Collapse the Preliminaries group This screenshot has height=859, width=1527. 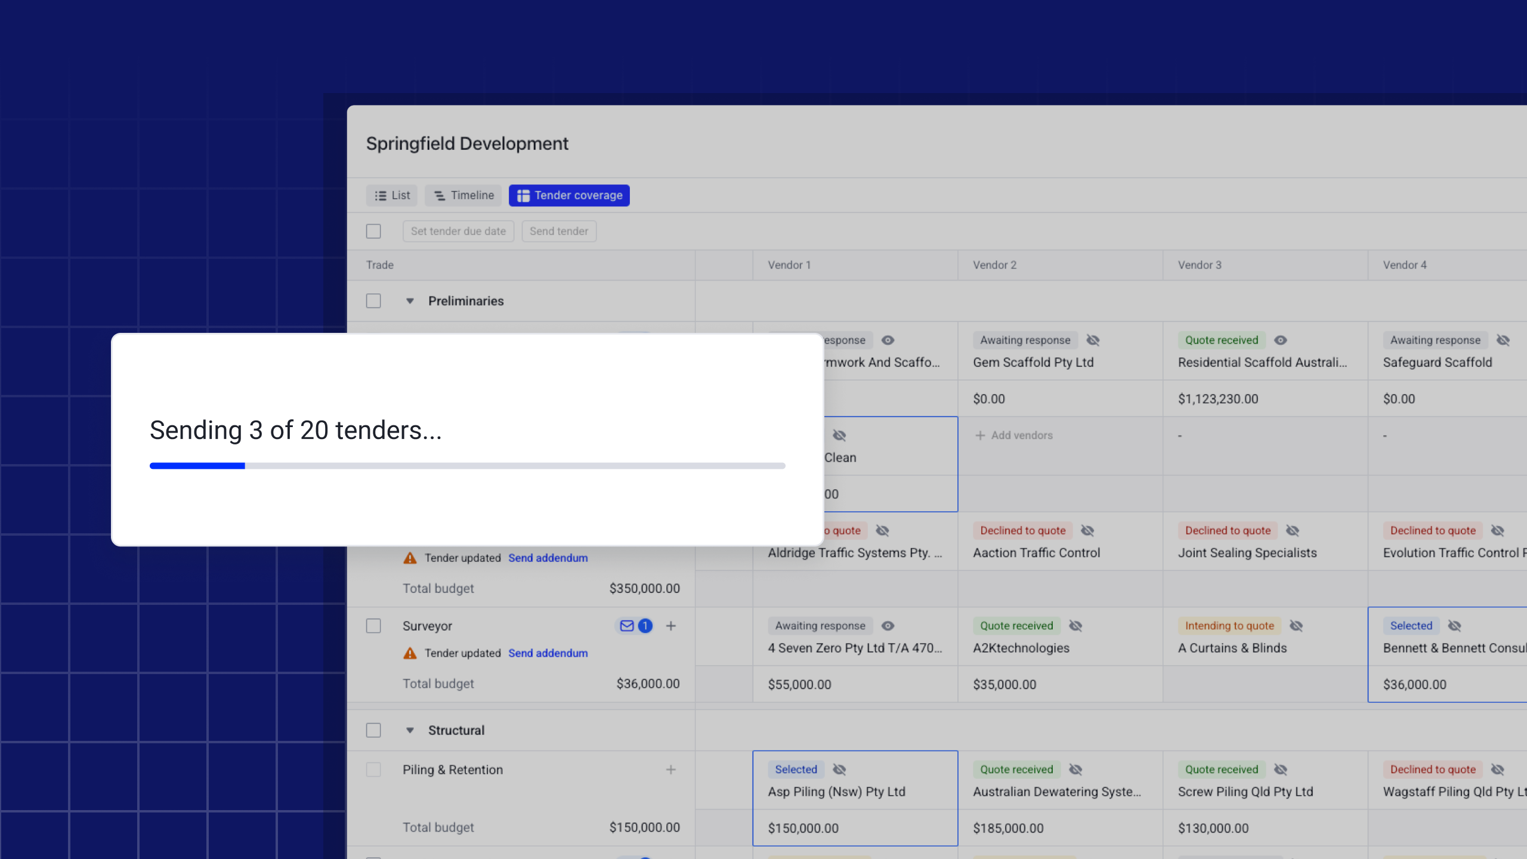pyautogui.click(x=410, y=301)
